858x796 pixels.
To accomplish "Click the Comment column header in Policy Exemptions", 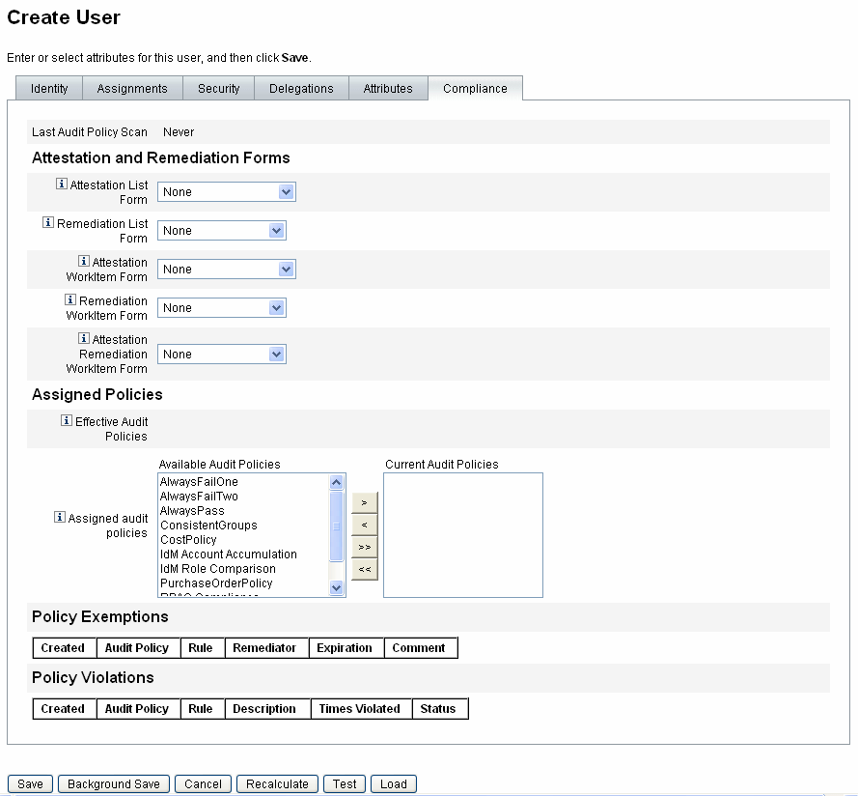I will coord(419,648).
